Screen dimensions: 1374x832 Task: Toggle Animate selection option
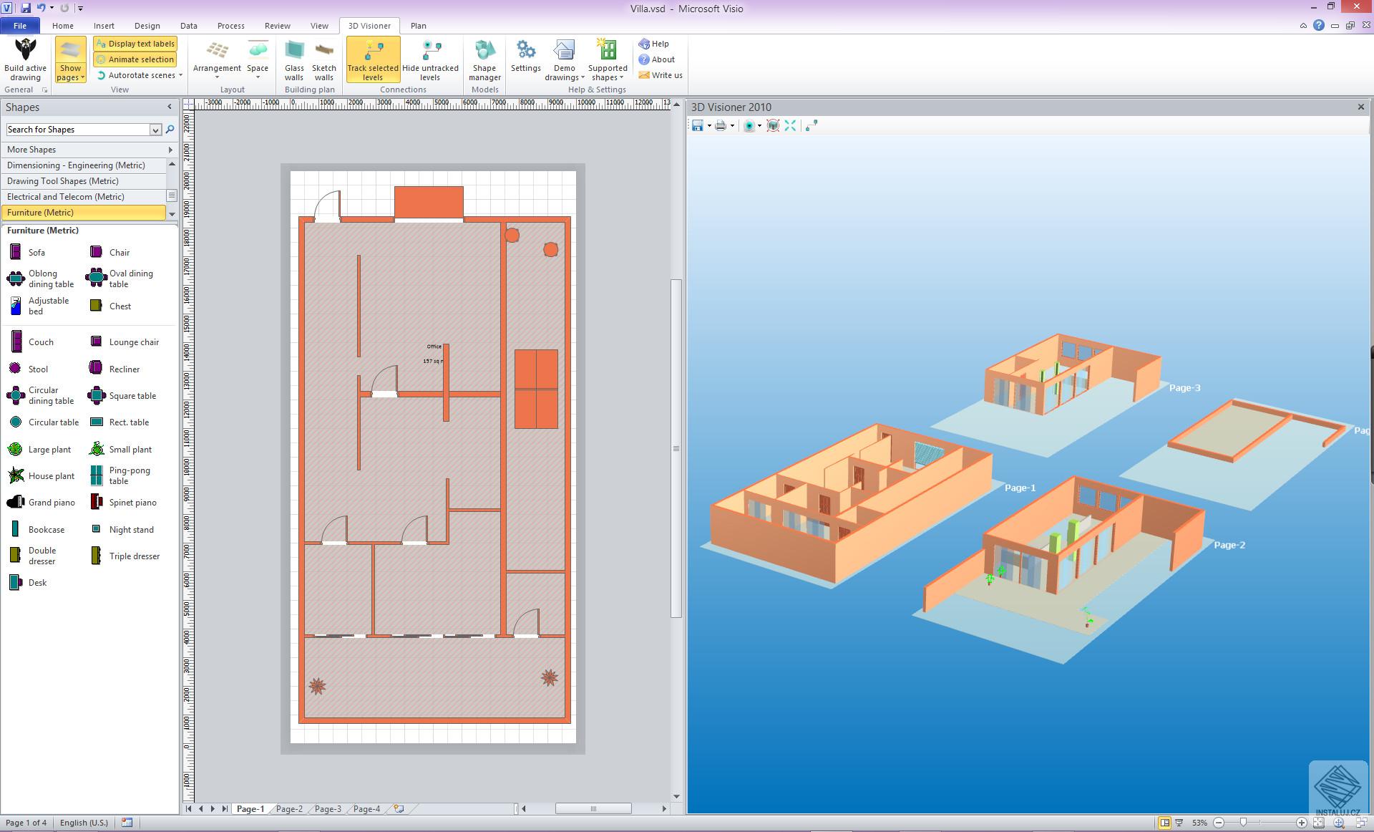pyautogui.click(x=135, y=59)
